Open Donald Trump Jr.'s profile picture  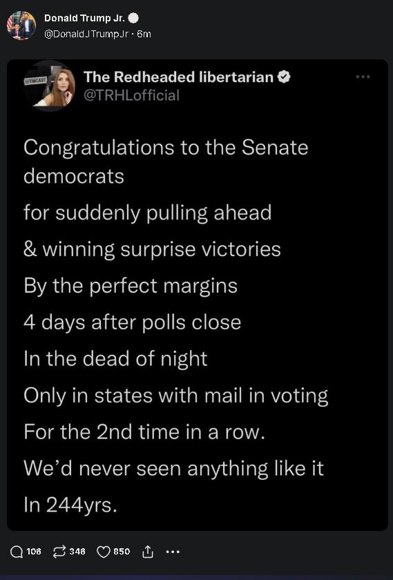click(21, 25)
